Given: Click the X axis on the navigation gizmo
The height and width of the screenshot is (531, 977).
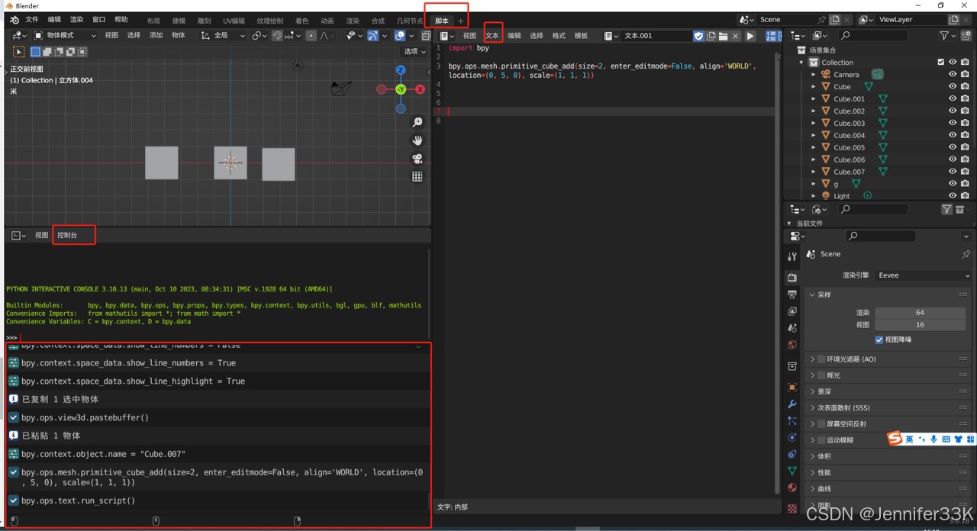Looking at the screenshot, I should tap(420, 89).
